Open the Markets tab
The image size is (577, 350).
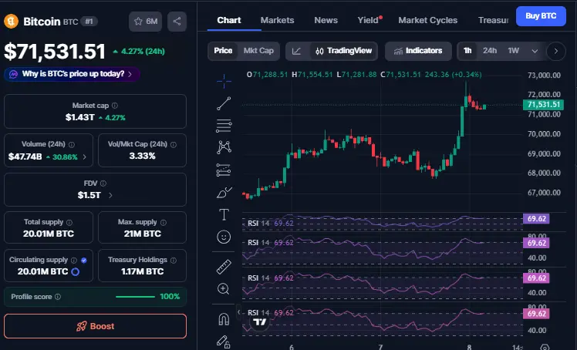point(278,20)
